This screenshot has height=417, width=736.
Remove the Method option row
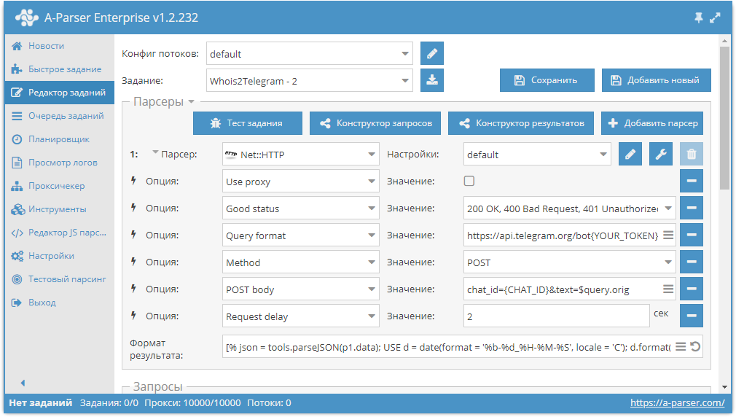[x=692, y=262]
